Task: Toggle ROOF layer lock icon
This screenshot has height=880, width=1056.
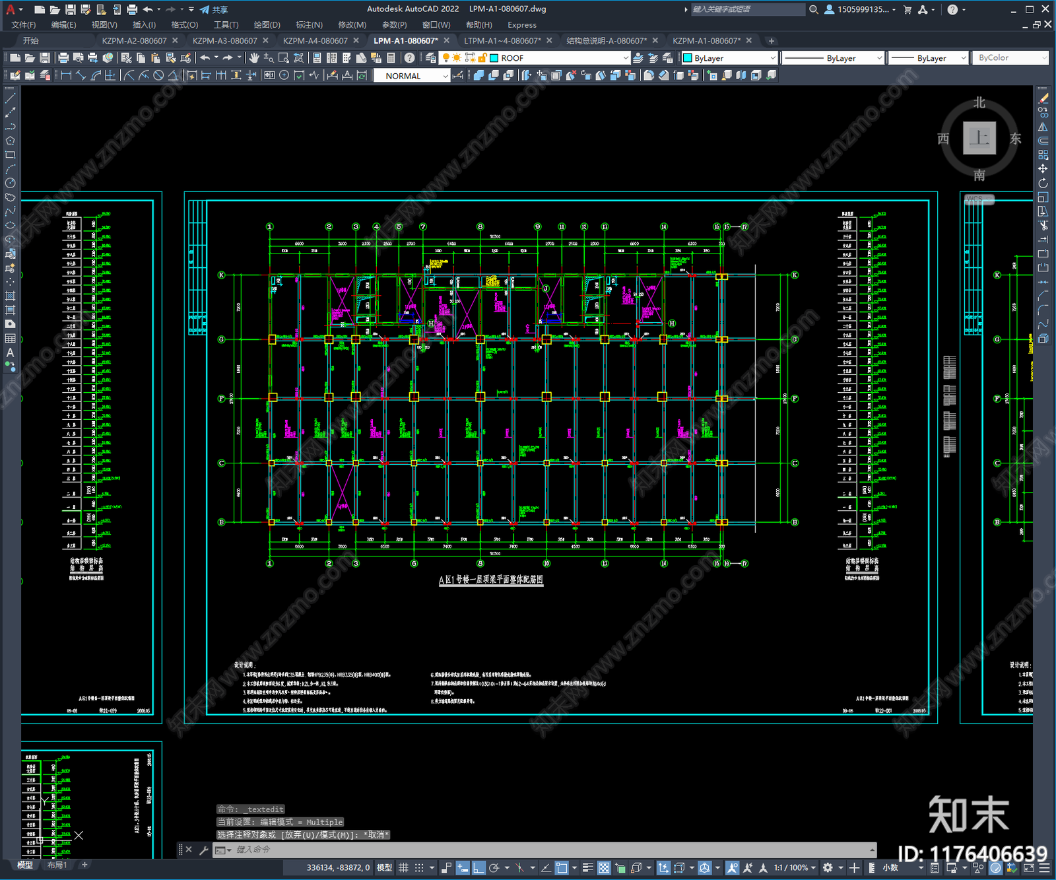Action: (x=482, y=58)
